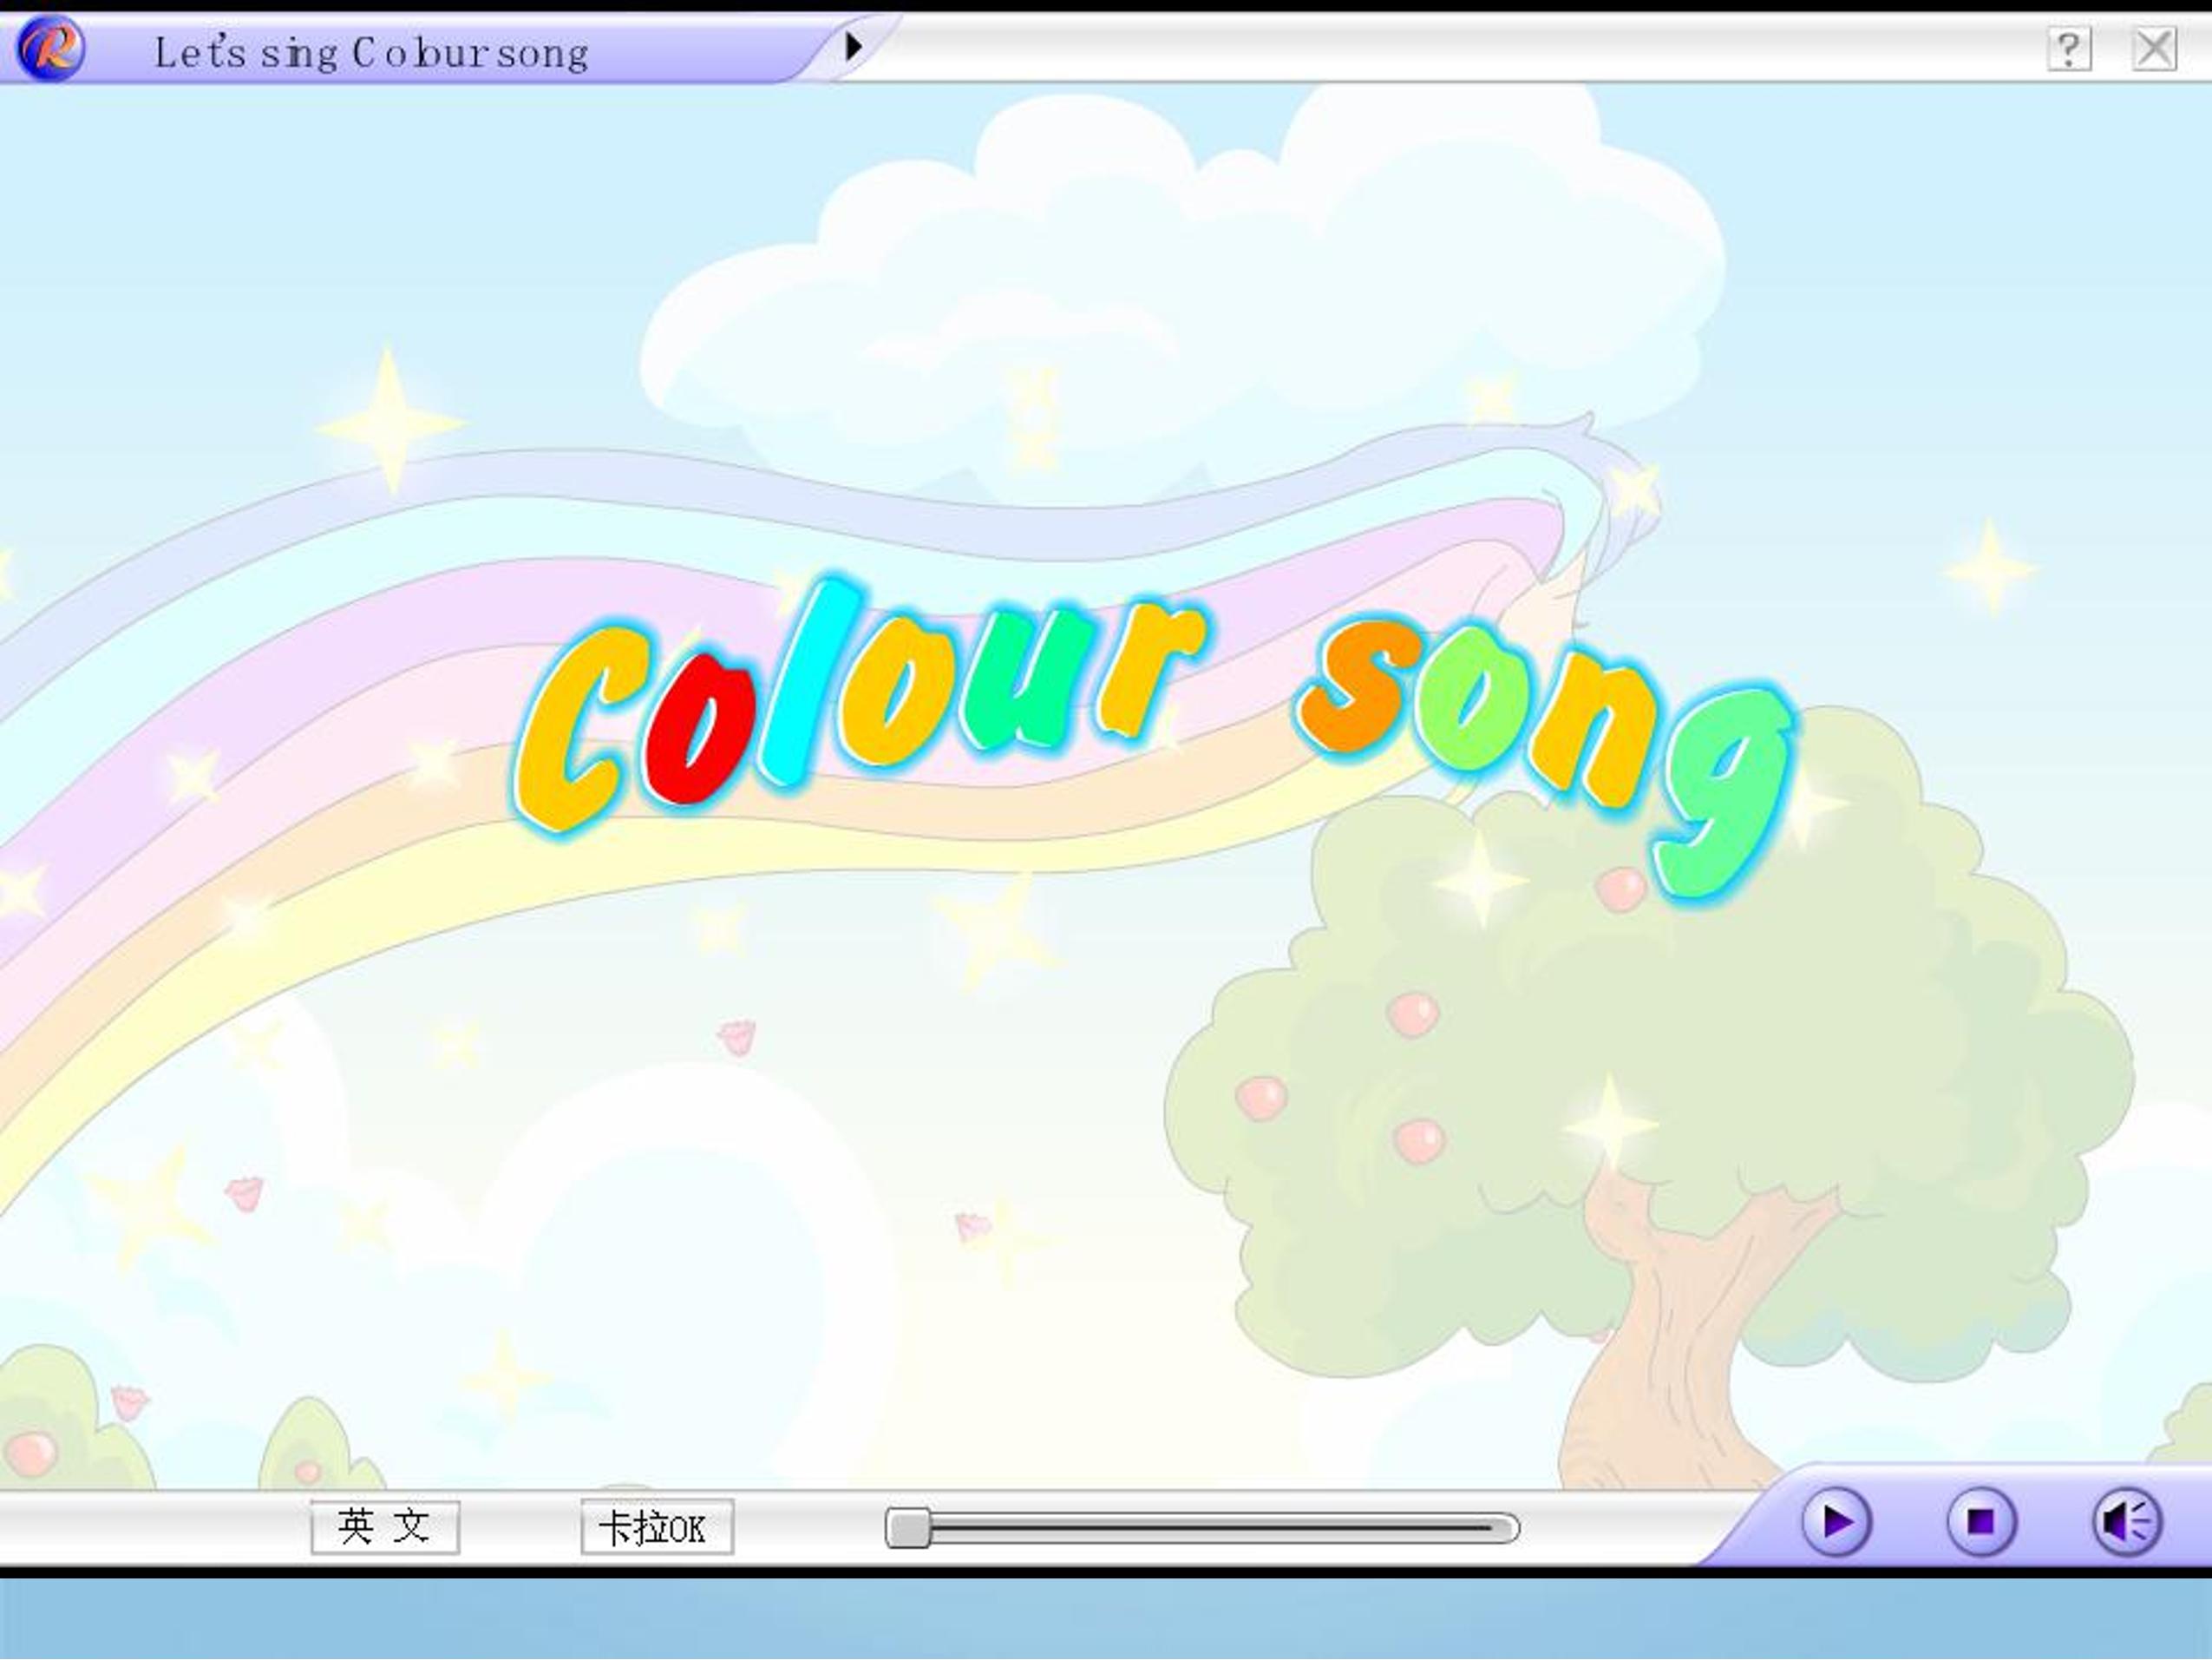Expand the black arrow beside the title
This screenshot has height=1660, width=2212.
(x=853, y=46)
